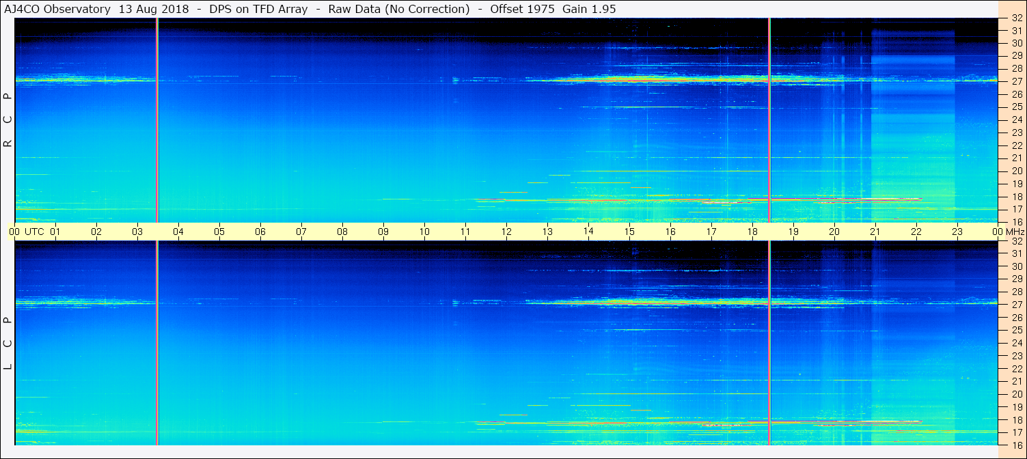Select the 17 hour tick on the time axis
This screenshot has height=459, width=1027.
711,232
